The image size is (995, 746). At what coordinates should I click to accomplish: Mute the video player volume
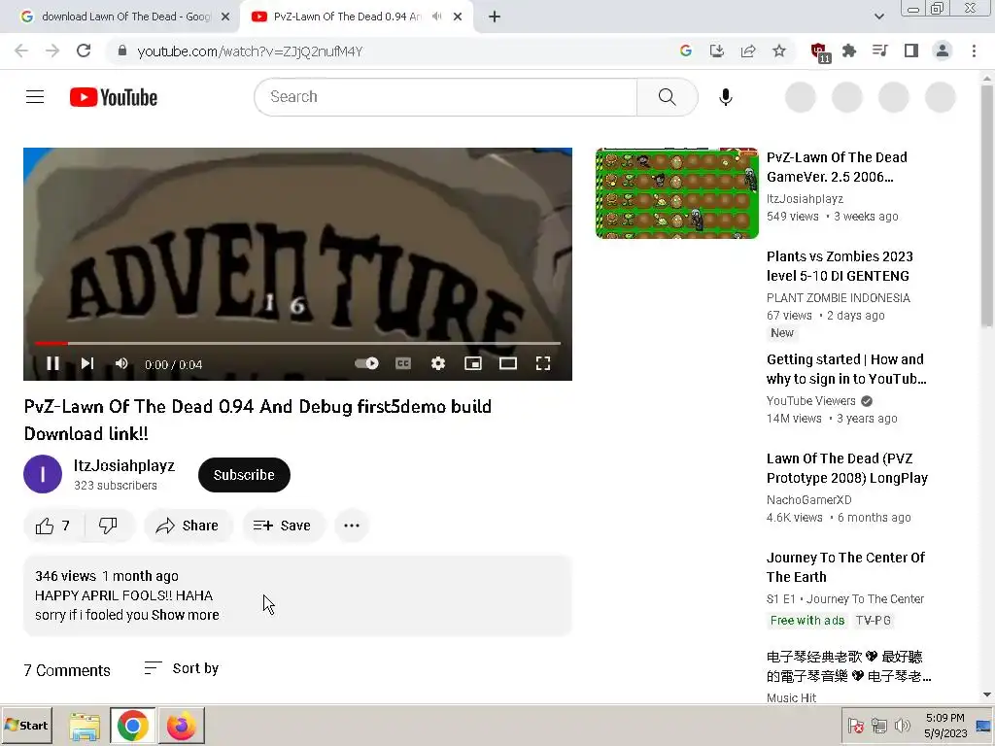click(121, 363)
